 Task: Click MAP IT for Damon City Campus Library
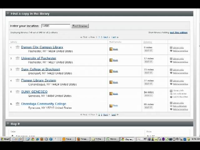click(148, 51)
